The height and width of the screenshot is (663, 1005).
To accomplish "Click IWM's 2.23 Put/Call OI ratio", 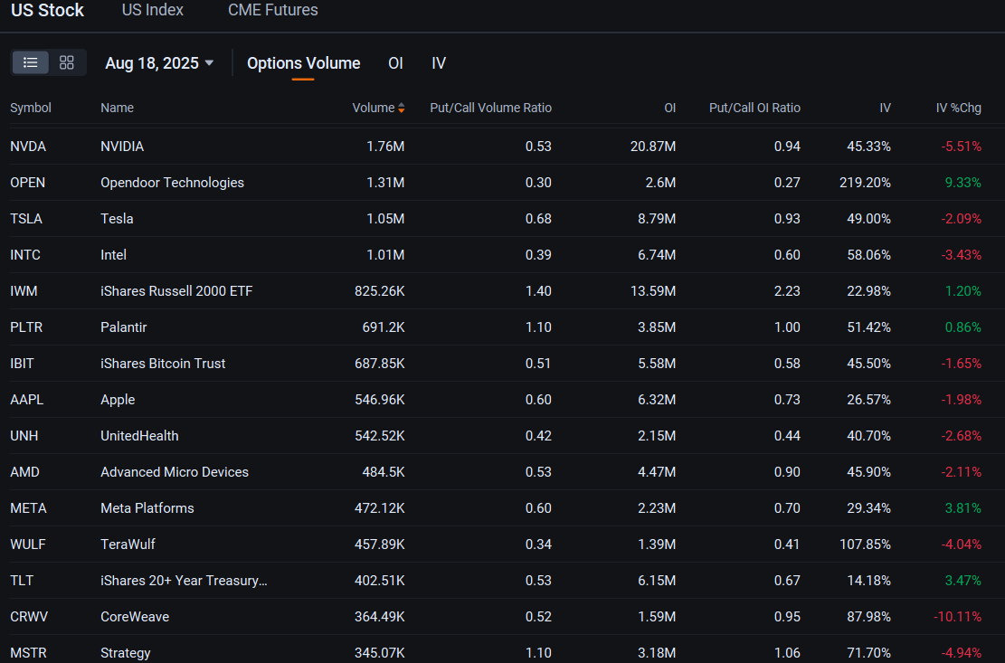I will click(787, 291).
